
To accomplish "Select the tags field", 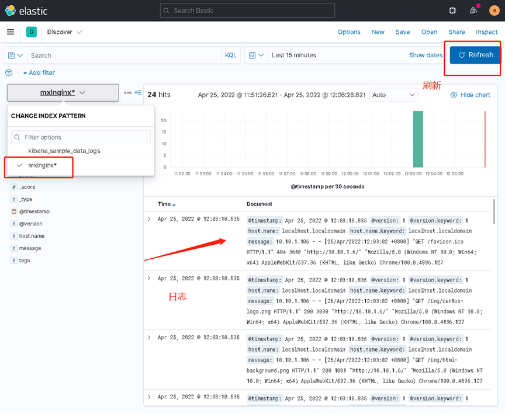I will [x=25, y=261].
